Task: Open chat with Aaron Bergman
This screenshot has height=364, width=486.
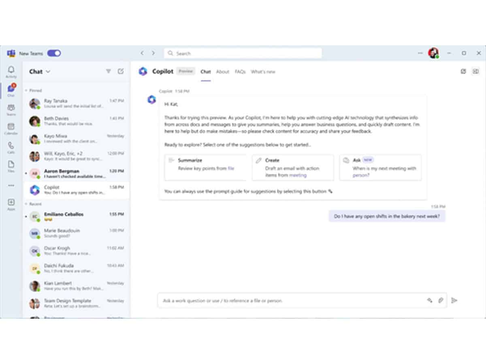Action: [77, 174]
